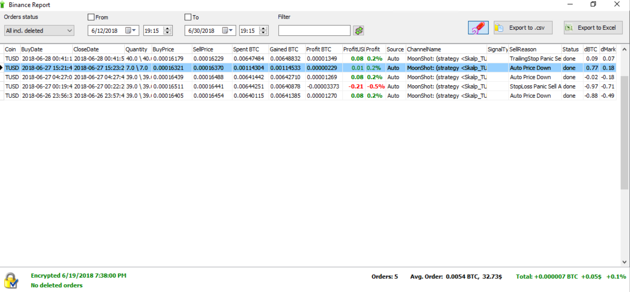Click the scrollbar down arrow
Image resolution: width=630 pixels, height=292 pixels.
(625, 262)
